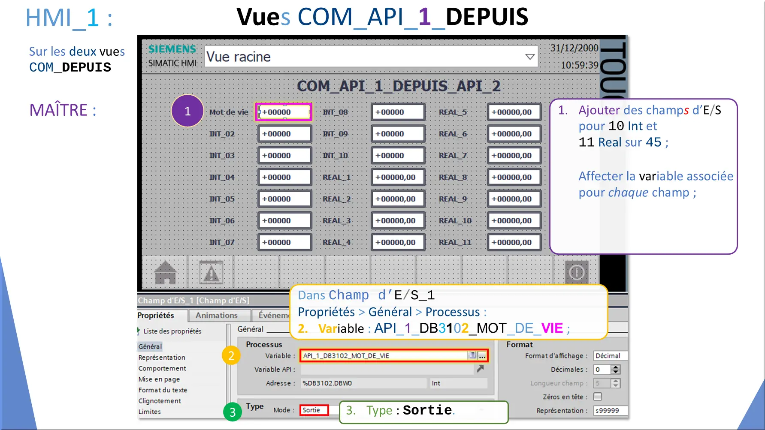Click the Représentation s99999 field
This screenshot has height=430, width=765.
click(610, 410)
